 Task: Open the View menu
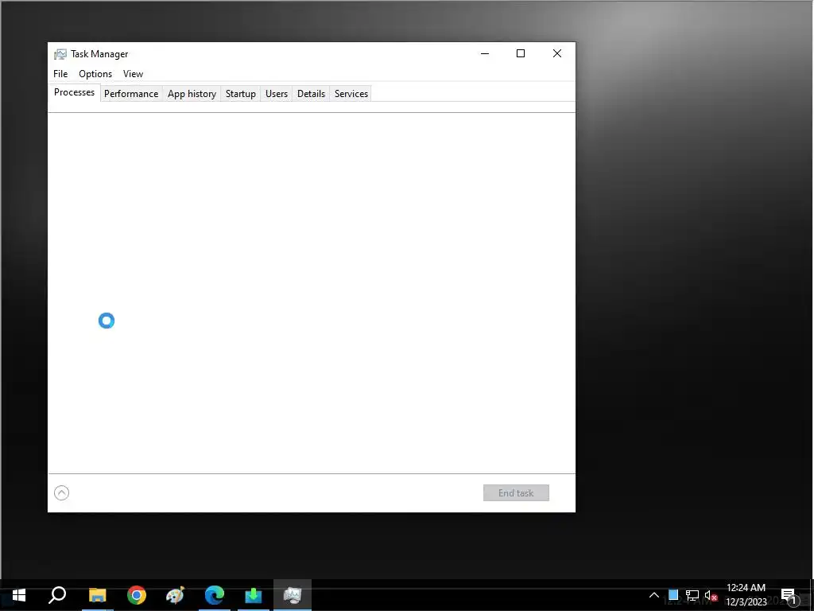pos(133,74)
